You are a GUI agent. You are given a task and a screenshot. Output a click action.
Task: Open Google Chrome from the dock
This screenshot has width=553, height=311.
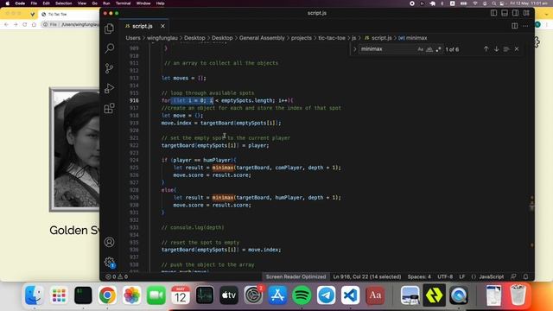[x=107, y=295]
